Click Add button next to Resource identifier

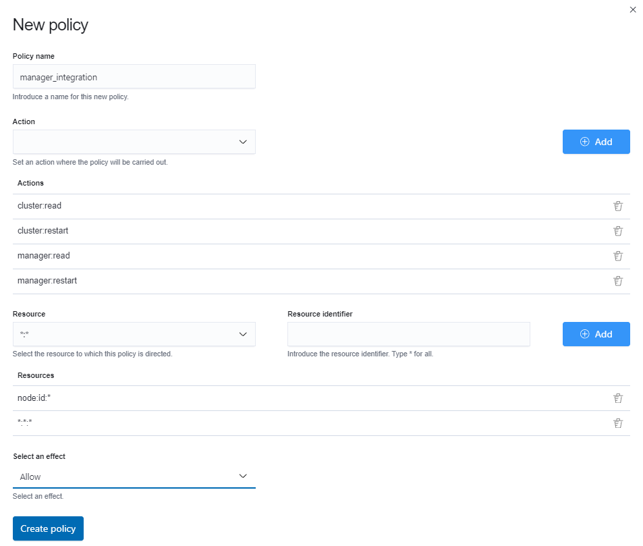[596, 334]
